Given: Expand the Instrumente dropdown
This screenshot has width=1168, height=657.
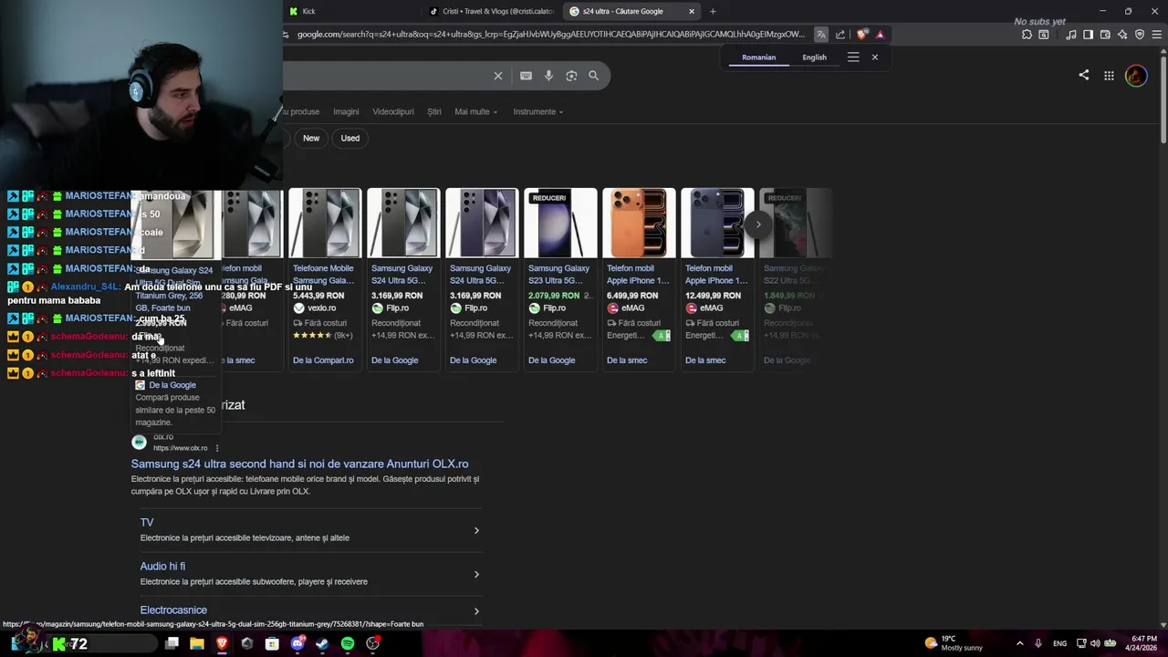Looking at the screenshot, I should 538,111.
